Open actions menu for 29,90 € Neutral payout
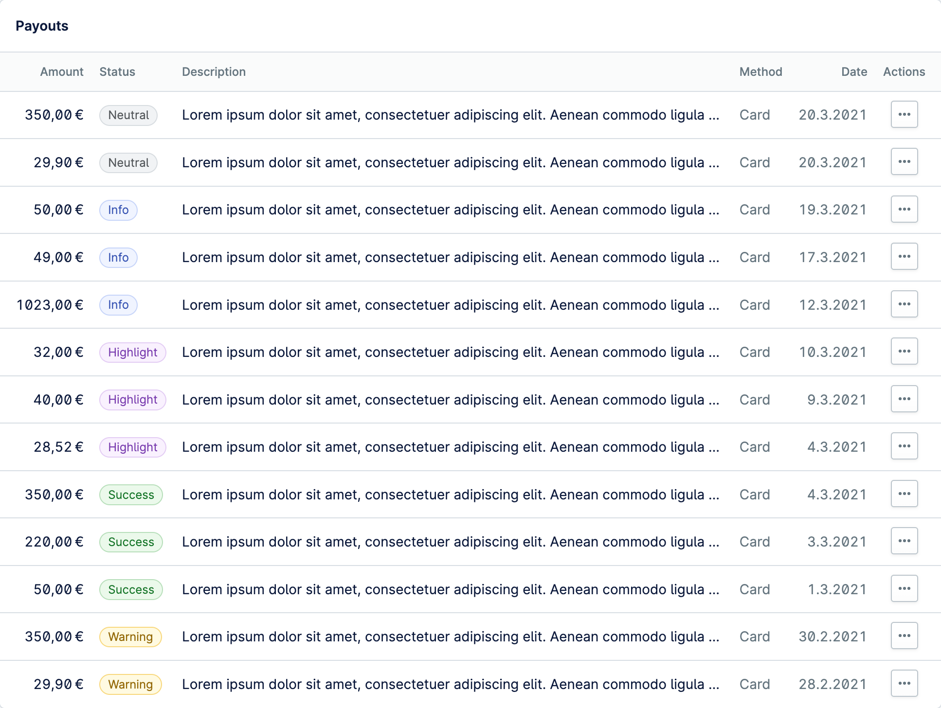This screenshot has height=708, width=941. 904,161
